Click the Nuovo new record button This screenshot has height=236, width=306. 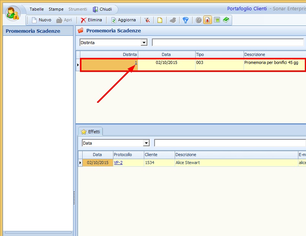(41, 20)
